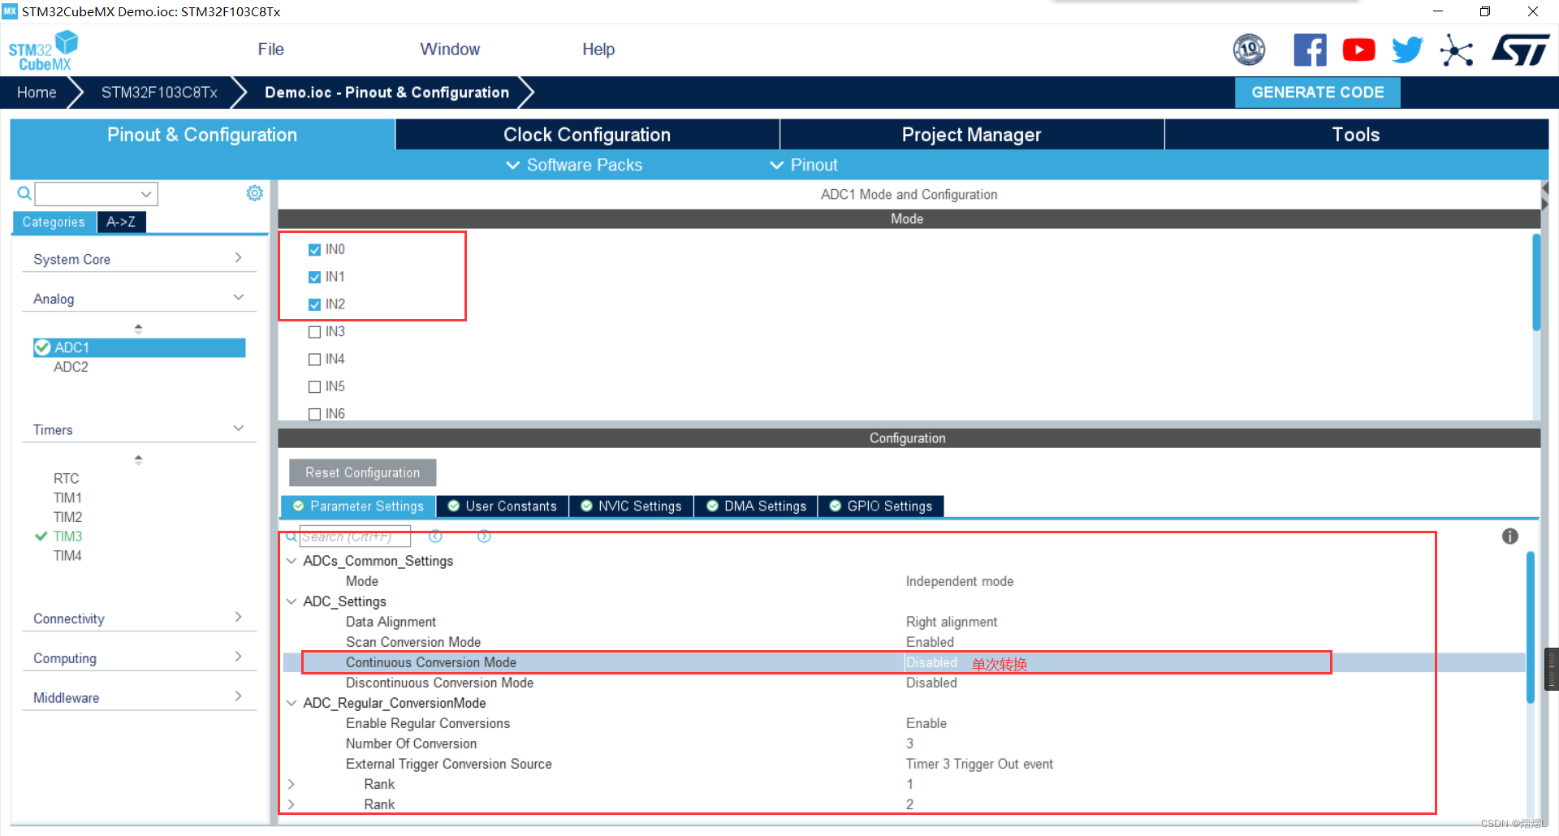The height and width of the screenshot is (836, 1559).
Task: Collapse the ADCs_Common_Settings group
Action: click(x=292, y=561)
